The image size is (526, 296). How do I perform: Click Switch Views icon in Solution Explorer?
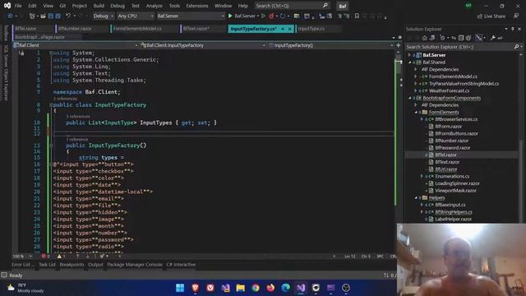[432, 38]
